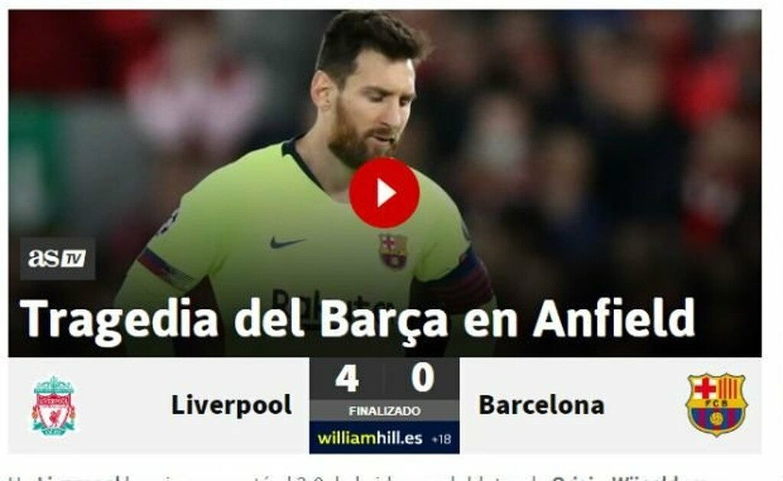Click the FC Barcelona club crest
This screenshot has height=481, width=783.
point(716,405)
